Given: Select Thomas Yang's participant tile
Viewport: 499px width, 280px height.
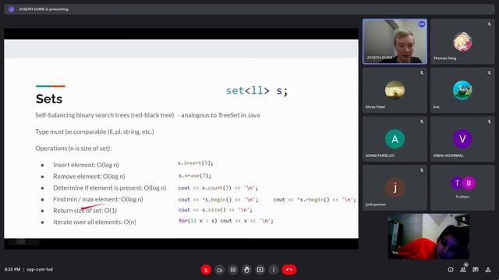Looking at the screenshot, I should pyautogui.click(x=462, y=41).
